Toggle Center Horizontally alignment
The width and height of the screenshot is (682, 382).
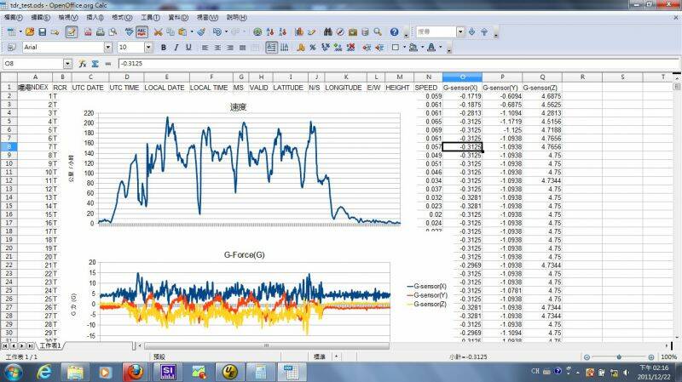pyautogui.click(x=217, y=48)
